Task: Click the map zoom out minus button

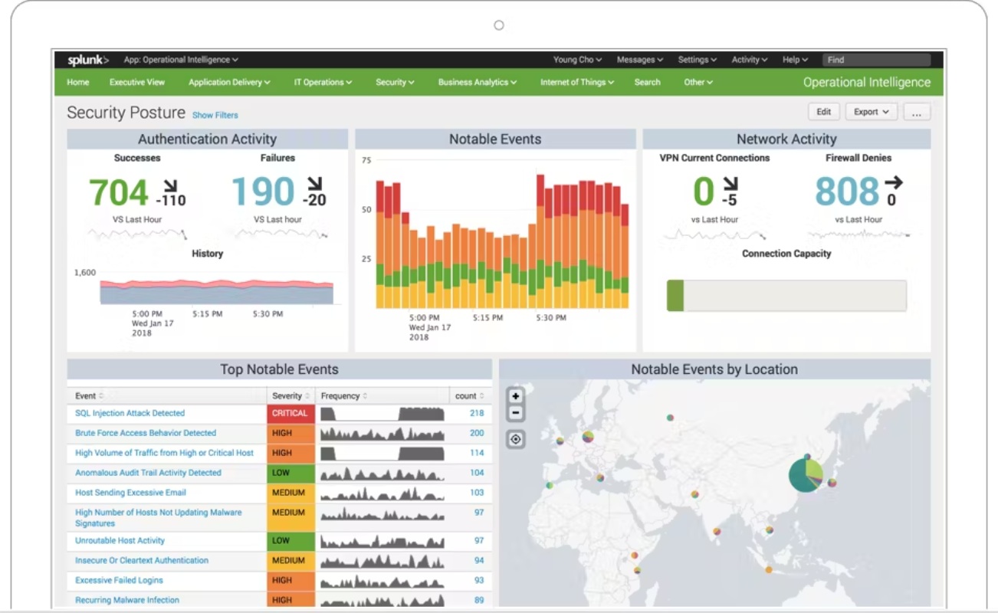Action: point(516,413)
